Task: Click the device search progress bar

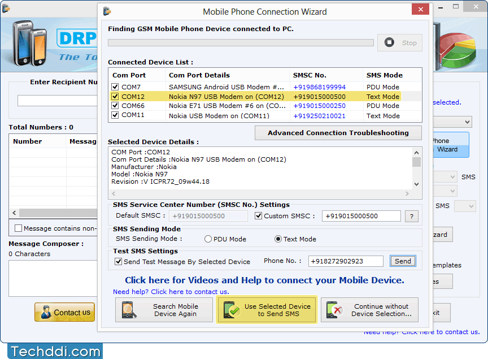Action: tap(241, 43)
